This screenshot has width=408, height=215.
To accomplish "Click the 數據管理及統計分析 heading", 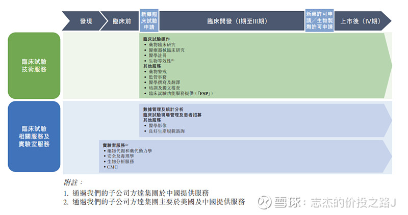I will (x=163, y=109).
